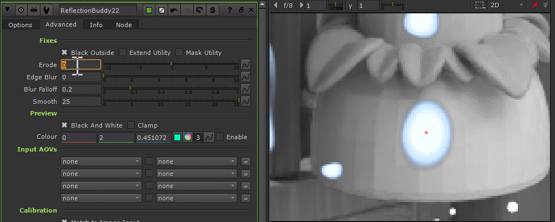Increase the viewer f-stop gain arrow

click(301, 6)
